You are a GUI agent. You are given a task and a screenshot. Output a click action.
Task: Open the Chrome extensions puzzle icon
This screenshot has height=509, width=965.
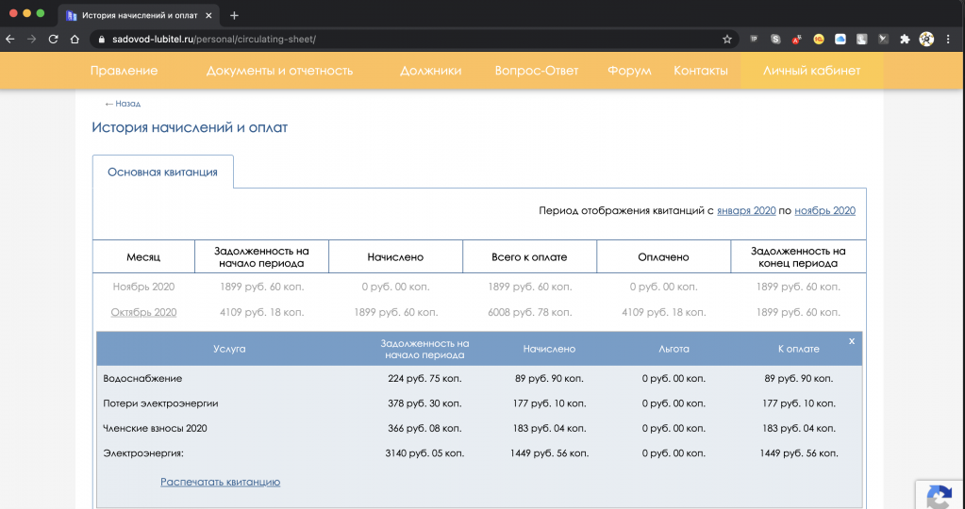coord(905,40)
